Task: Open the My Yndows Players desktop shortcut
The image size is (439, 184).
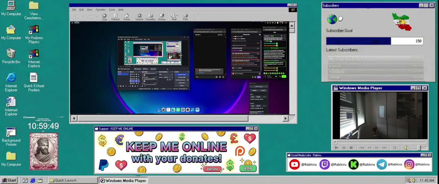Action: [34, 34]
